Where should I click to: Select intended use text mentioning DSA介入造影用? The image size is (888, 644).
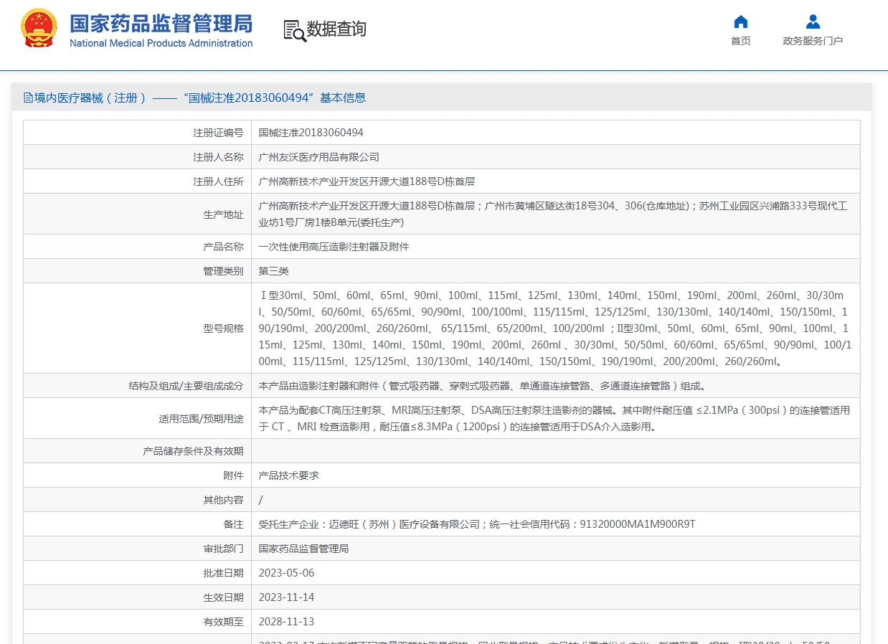click(x=554, y=419)
